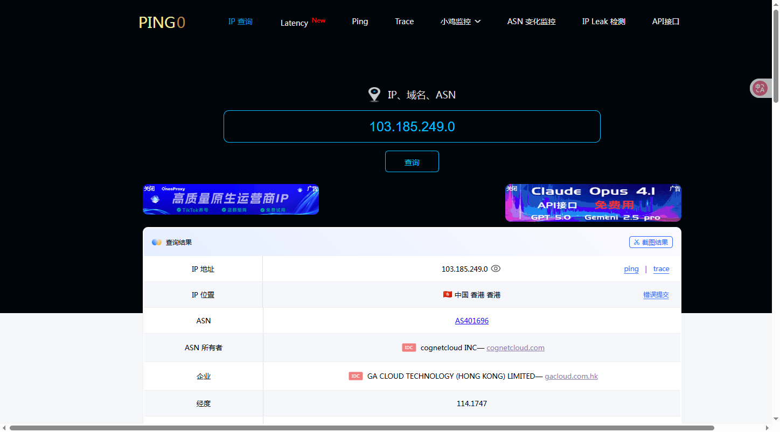This screenshot has height=432, width=780.
Task: Click the location pin icon above search
Action: [374, 95]
